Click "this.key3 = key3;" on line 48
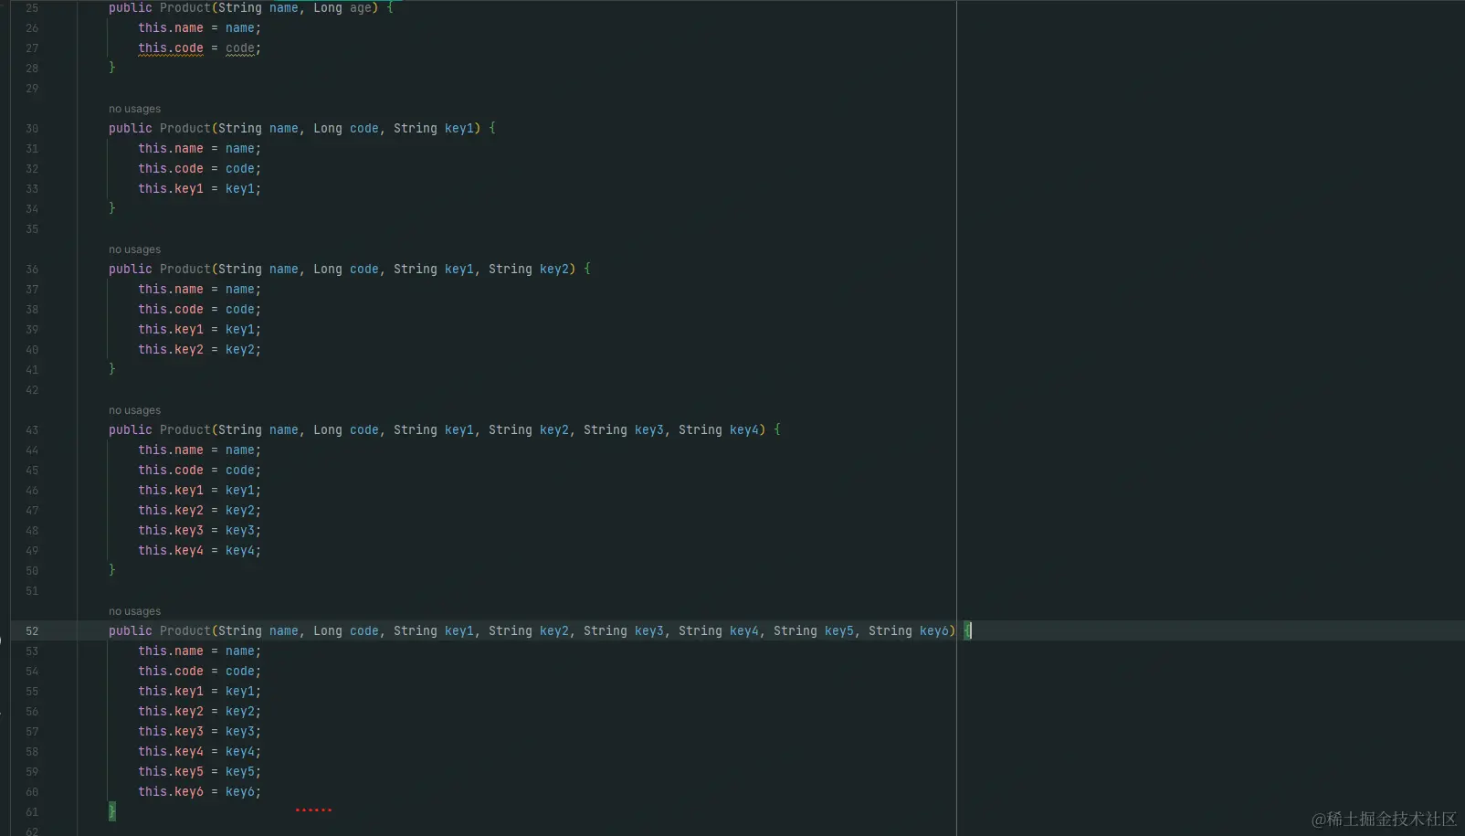Screen dimensions: 1465x836 pyautogui.click(x=199, y=531)
